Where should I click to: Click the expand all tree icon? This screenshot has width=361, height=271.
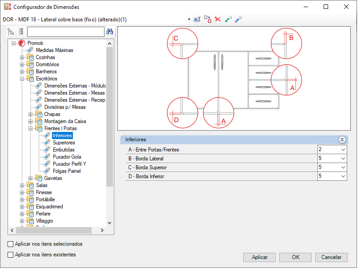pos(11,32)
